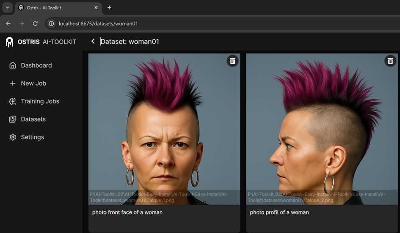
Task: Click the New Job plus icon
Action: coord(13,84)
